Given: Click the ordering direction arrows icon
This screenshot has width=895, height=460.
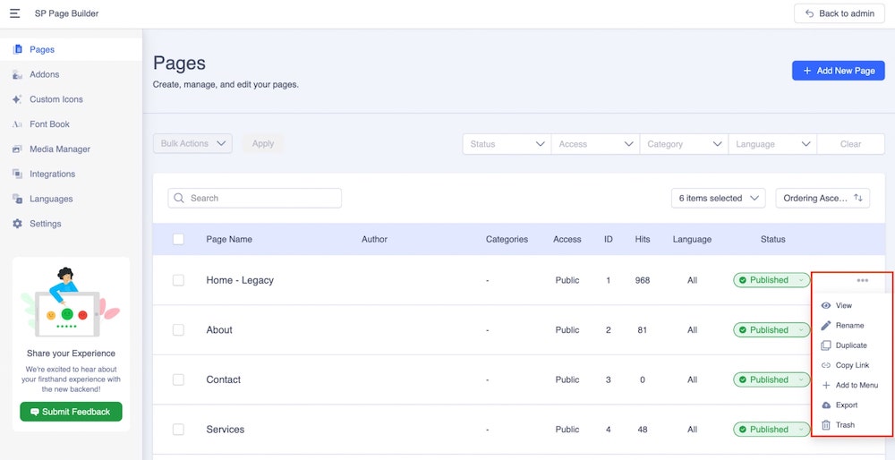Looking at the screenshot, I should (x=858, y=198).
